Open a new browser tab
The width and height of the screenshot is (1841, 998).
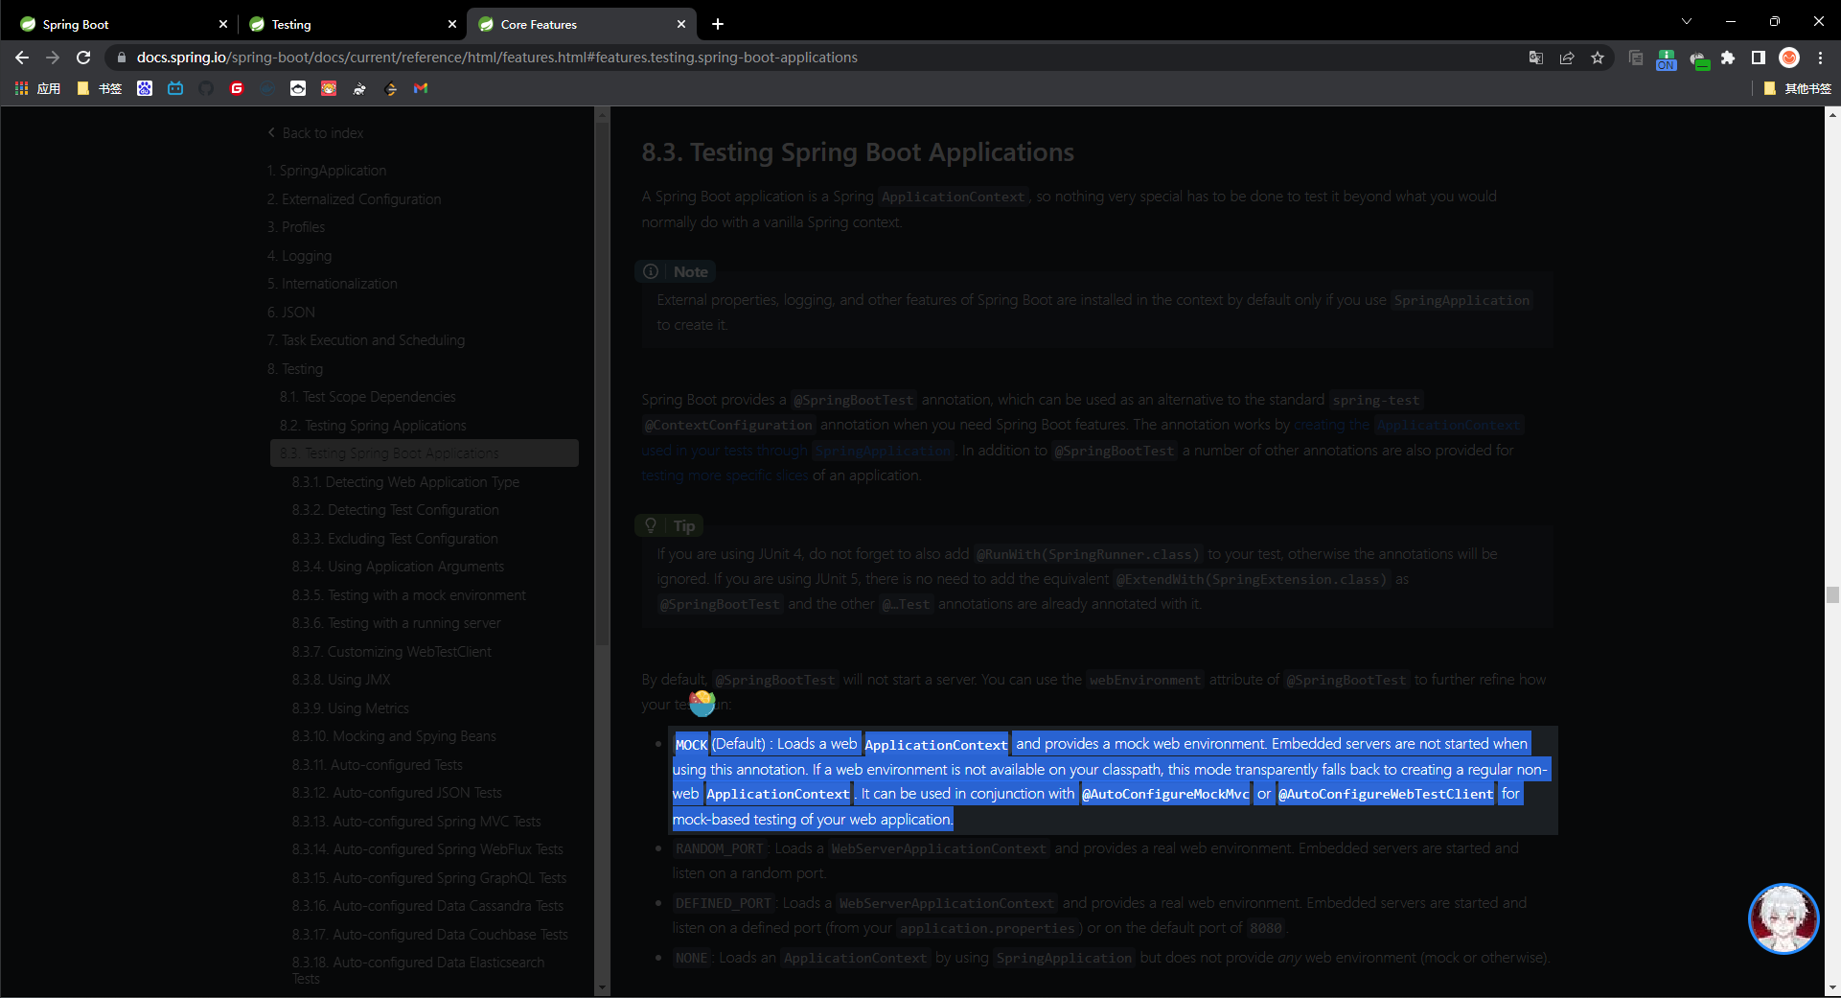click(x=718, y=24)
